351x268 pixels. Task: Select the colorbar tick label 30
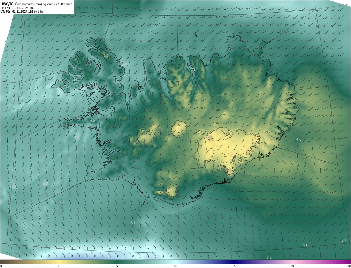click(x=292, y=266)
